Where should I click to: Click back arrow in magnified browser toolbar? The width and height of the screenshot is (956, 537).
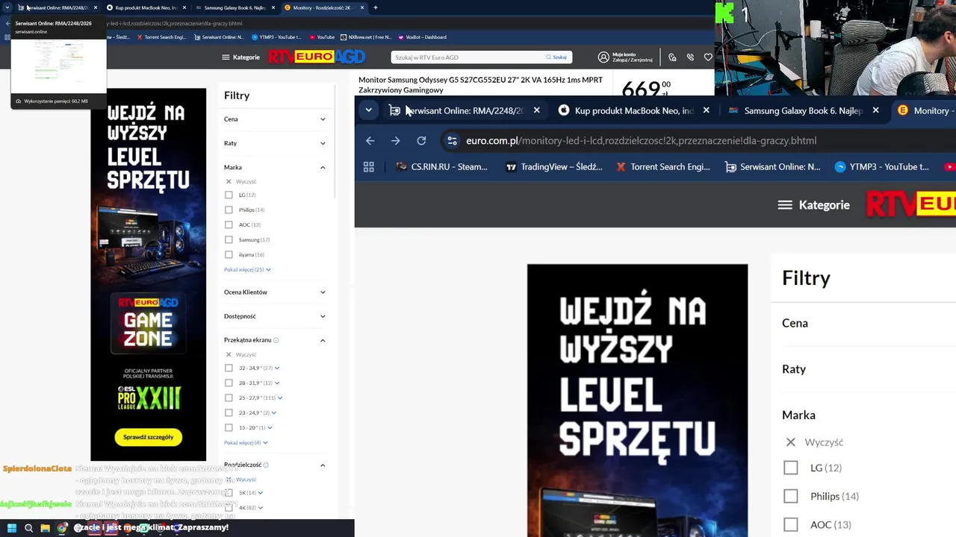pyautogui.click(x=370, y=140)
